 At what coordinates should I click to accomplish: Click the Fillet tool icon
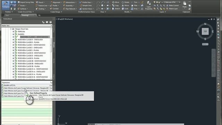tap(132, 6)
